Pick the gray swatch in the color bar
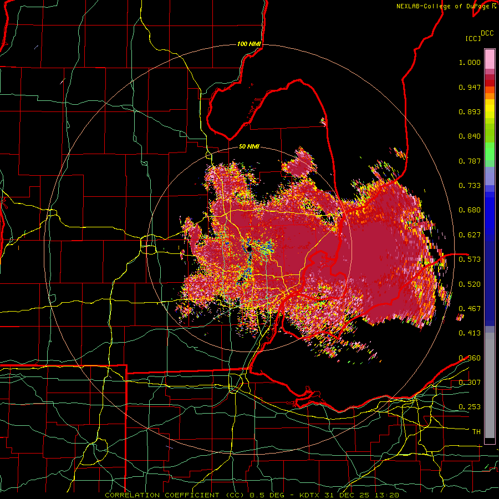 click(x=490, y=388)
